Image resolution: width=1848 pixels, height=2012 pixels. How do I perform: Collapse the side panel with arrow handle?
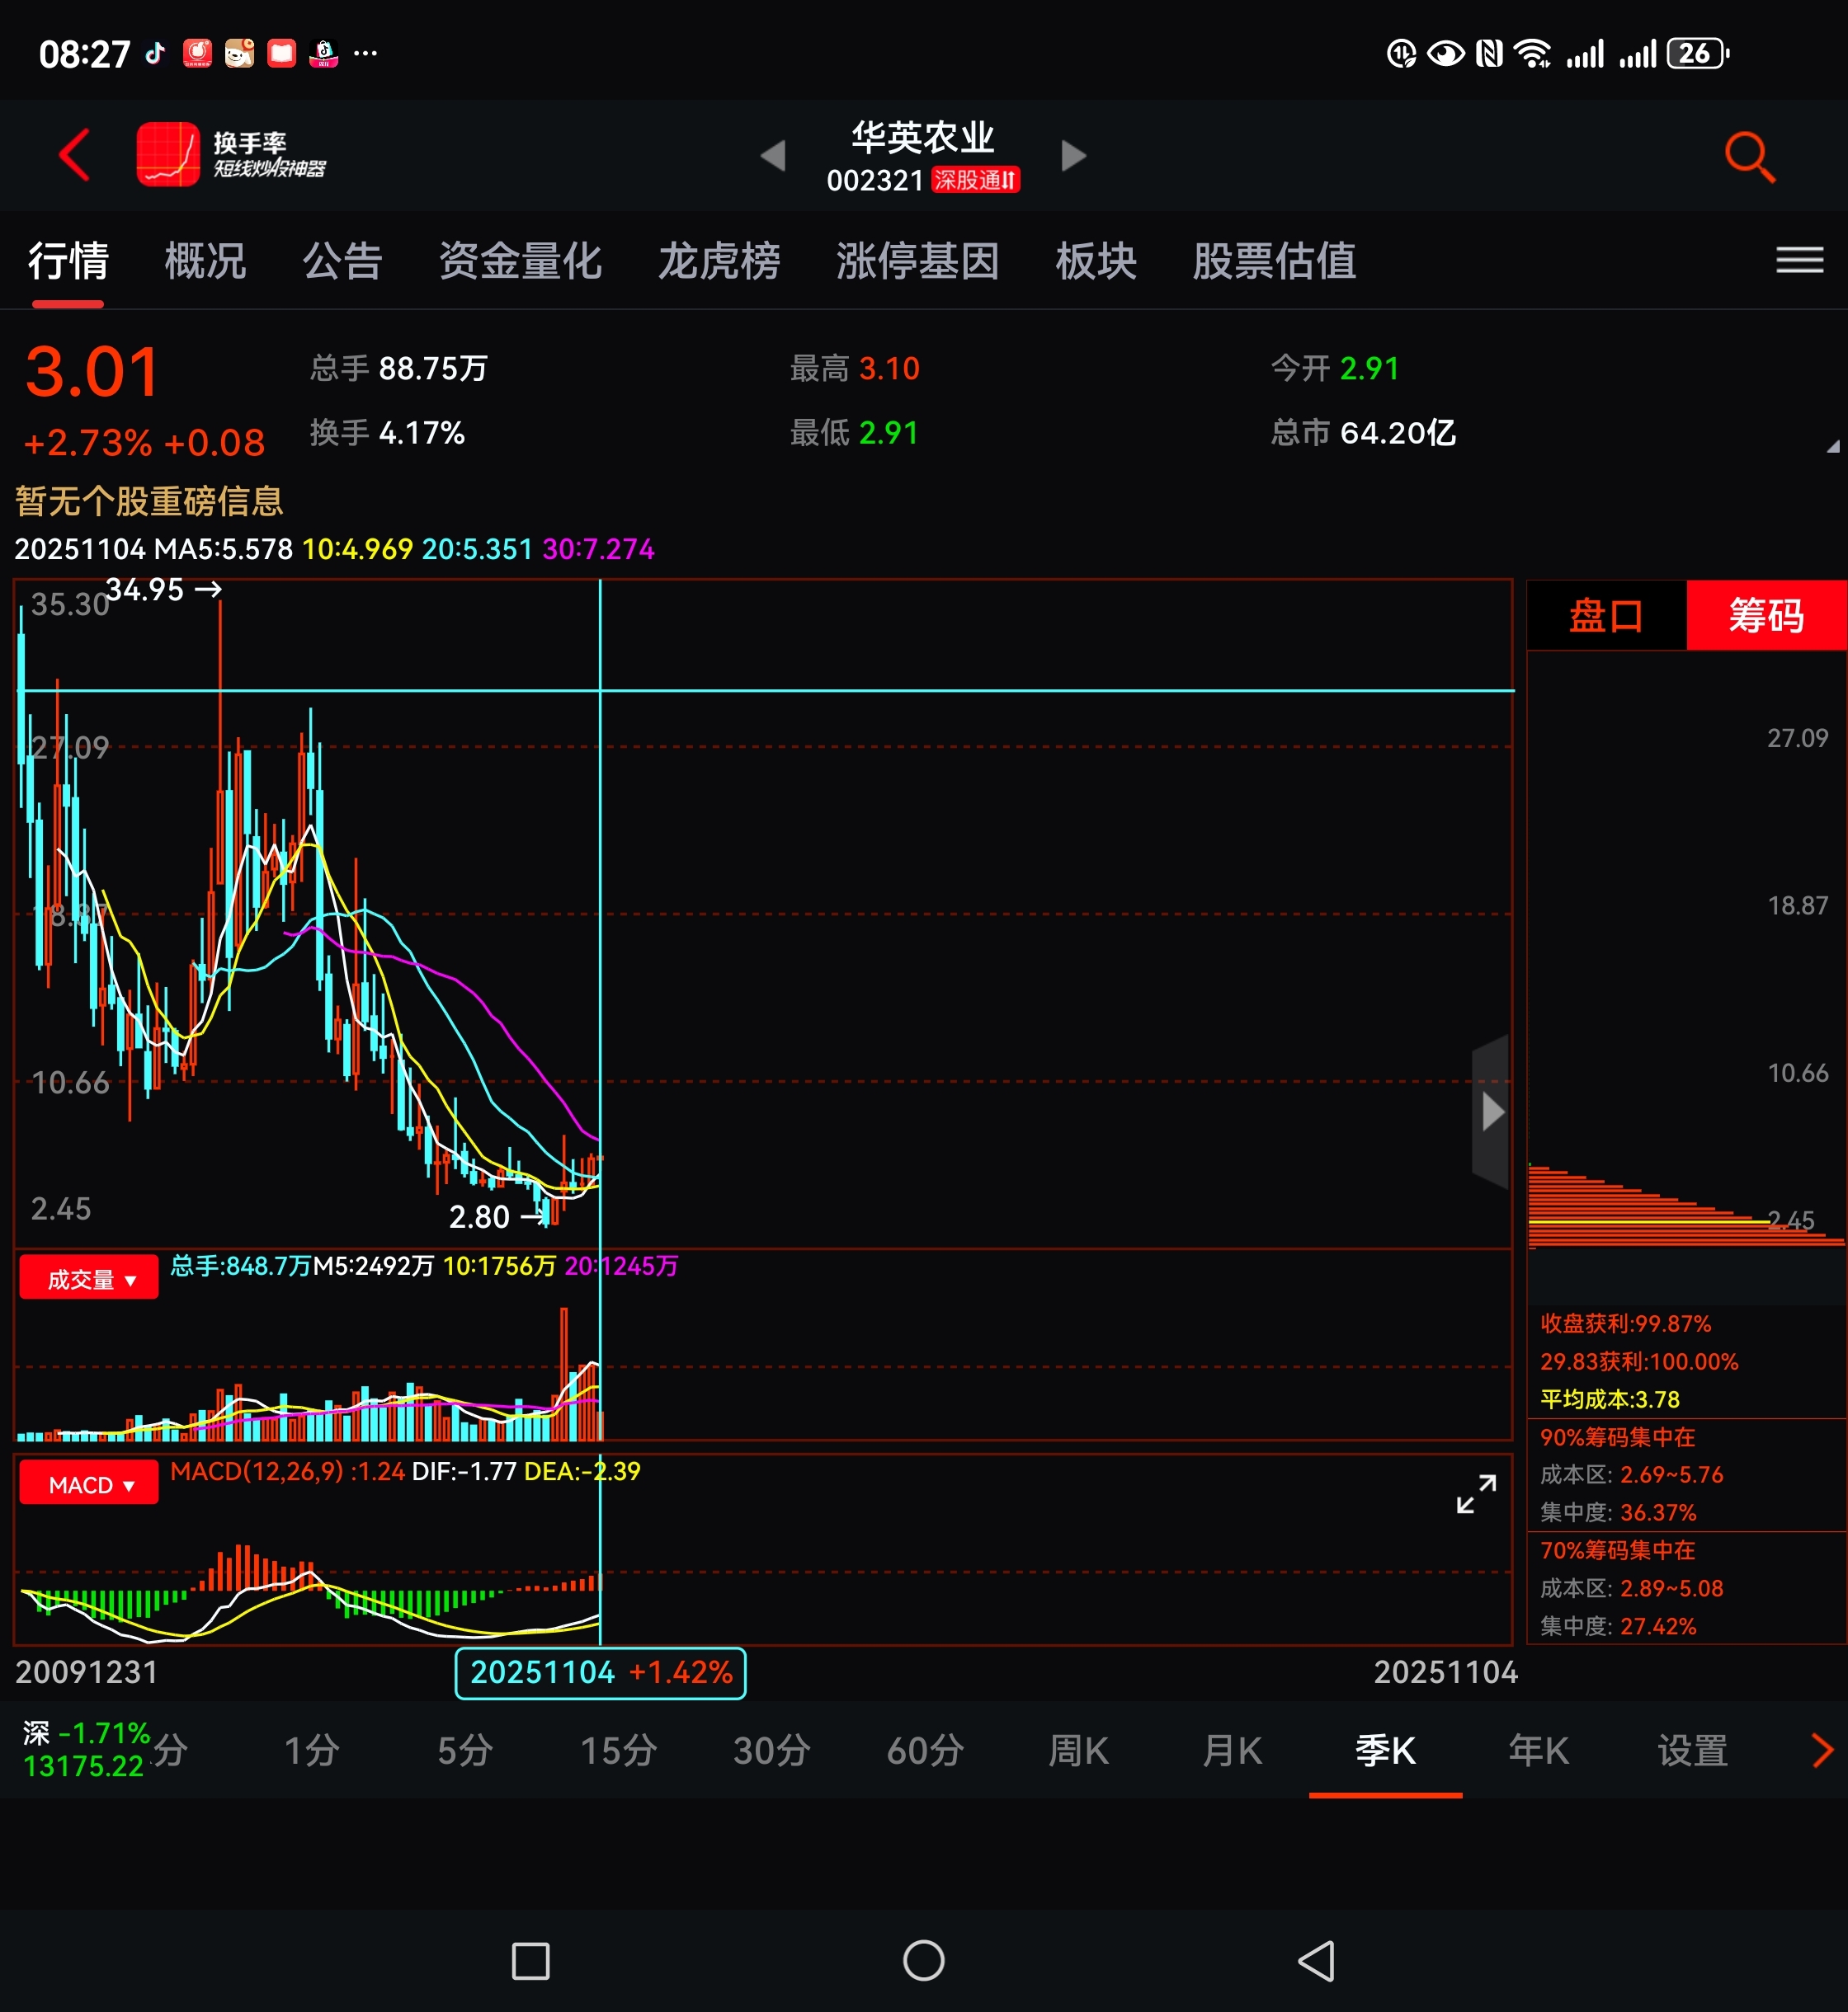1491,1112
